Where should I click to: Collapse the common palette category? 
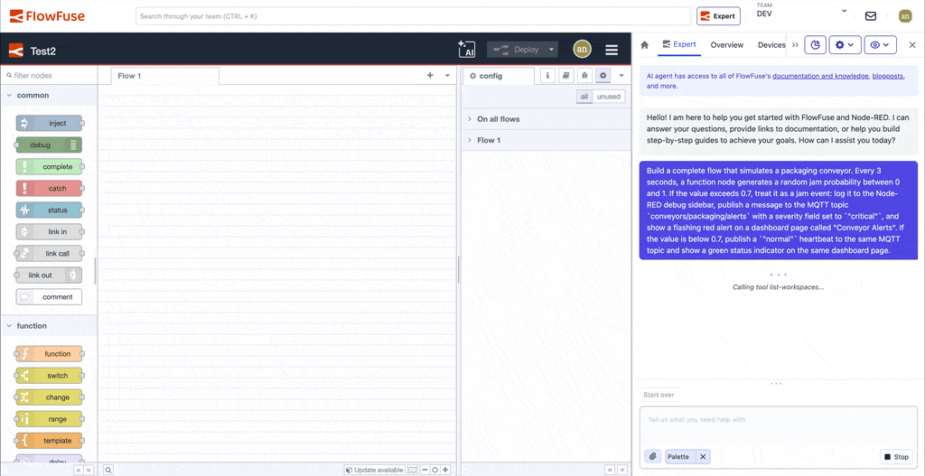coord(49,95)
